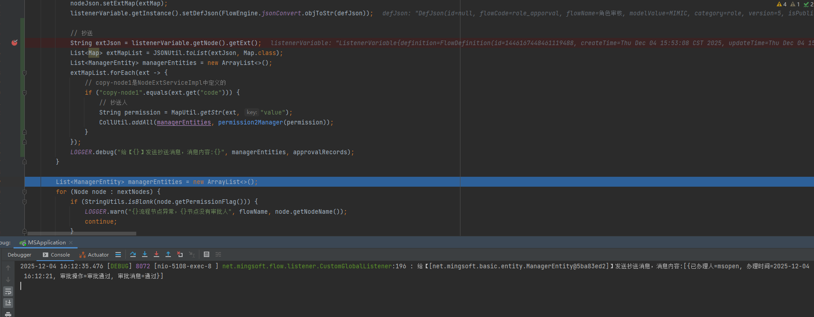Switch to the Debugger tab
Image resolution: width=814 pixels, height=317 pixels.
coord(19,255)
